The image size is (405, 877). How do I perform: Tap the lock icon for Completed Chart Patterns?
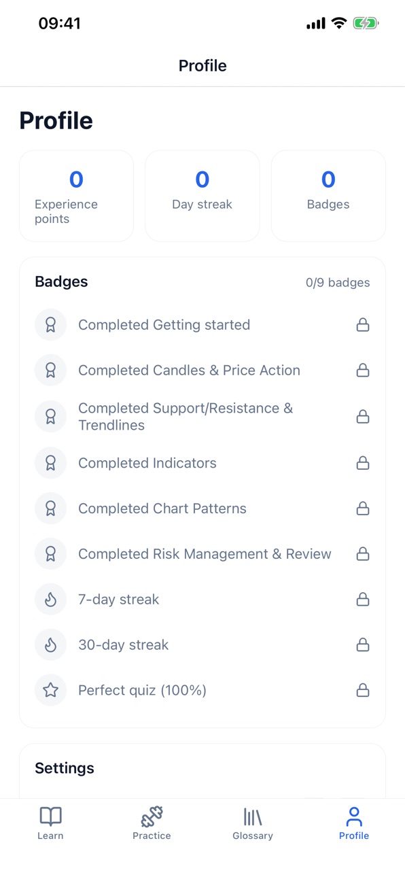[363, 509]
